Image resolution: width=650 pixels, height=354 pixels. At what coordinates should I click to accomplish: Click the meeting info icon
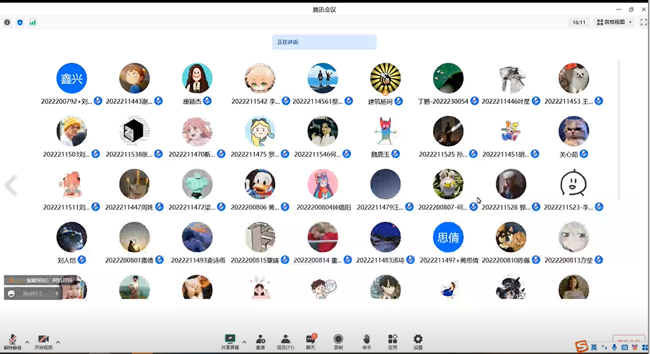pyautogui.click(x=7, y=22)
